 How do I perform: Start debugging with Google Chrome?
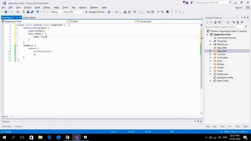click(x=95, y=12)
